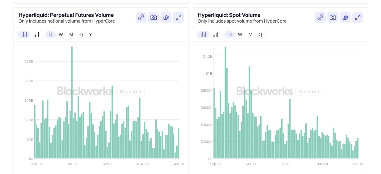
Task: Switch Spot Volume chart to cumulative bar view
Action: click(216, 34)
